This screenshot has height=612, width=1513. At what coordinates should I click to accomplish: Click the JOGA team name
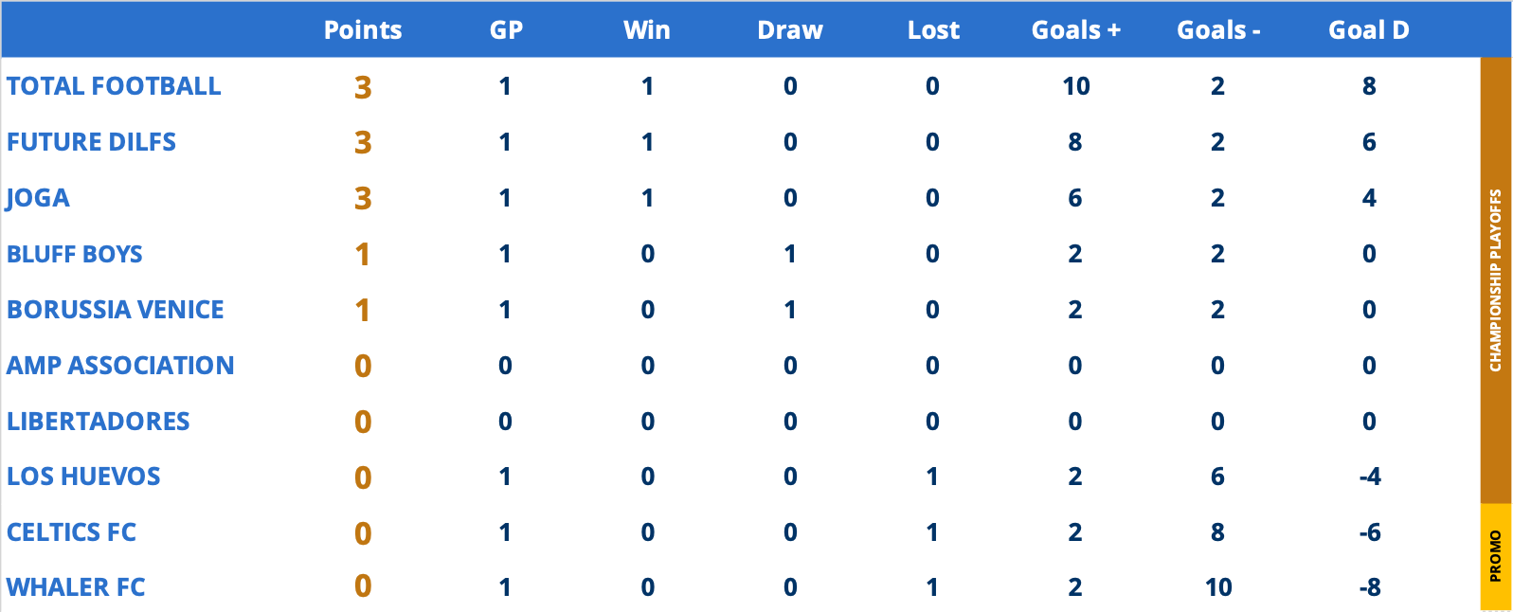38,198
